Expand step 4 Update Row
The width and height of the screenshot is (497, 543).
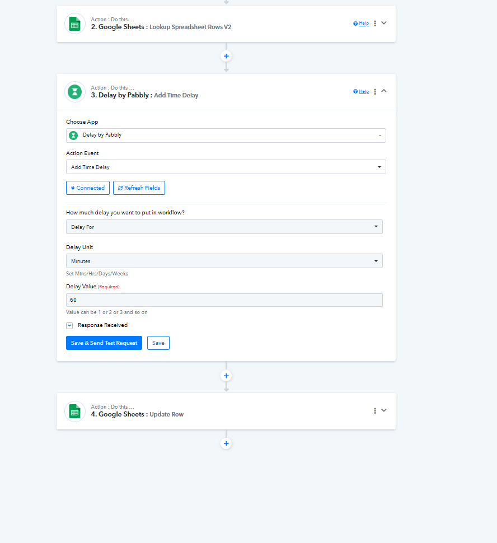pyautogui.click(x=384, y=410)
